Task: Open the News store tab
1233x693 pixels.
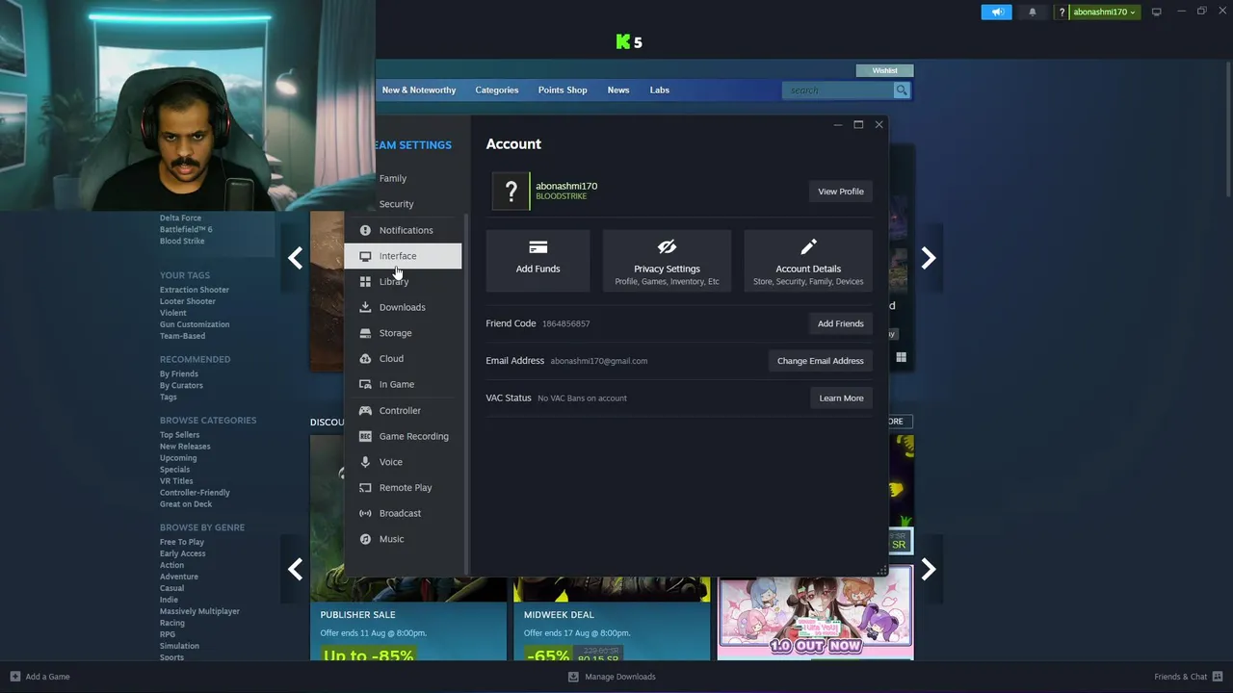Action: [618, 90]
